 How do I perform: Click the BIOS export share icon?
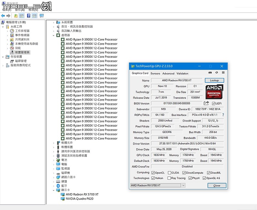(206, 103)
